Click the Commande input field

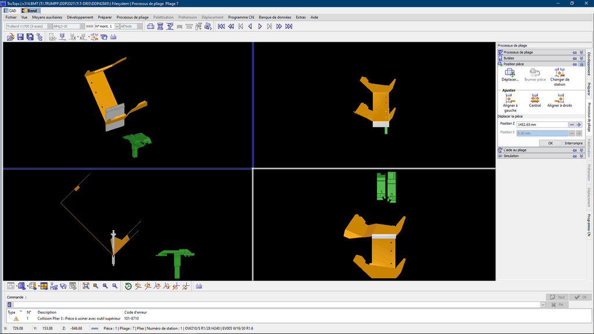276,305
